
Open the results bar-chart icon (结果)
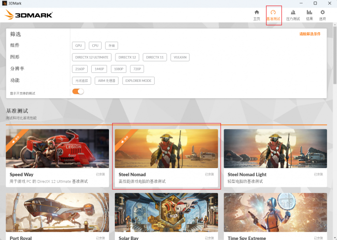309,12
